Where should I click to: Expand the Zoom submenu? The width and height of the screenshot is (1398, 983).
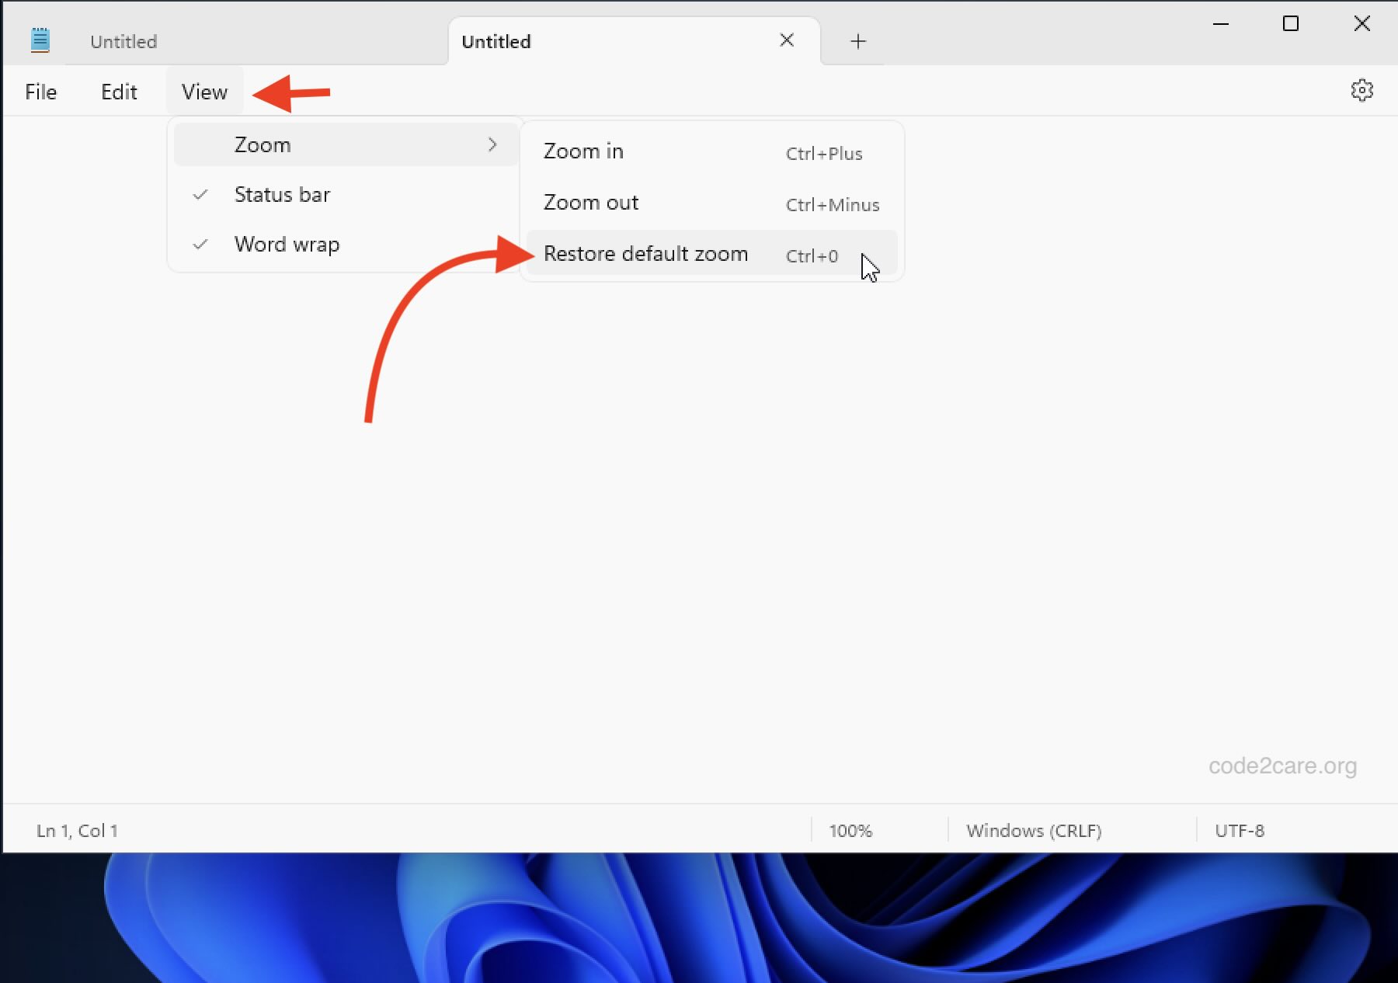pos(263,144)
